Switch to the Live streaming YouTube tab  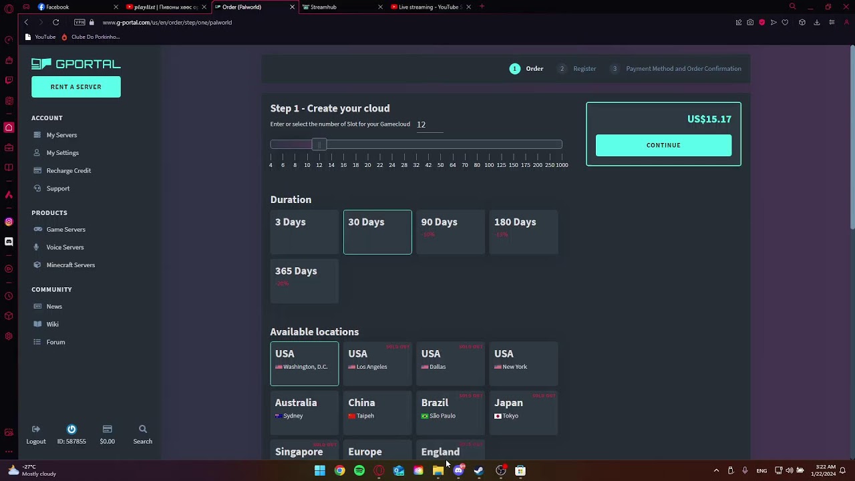[x=430, y=7]
